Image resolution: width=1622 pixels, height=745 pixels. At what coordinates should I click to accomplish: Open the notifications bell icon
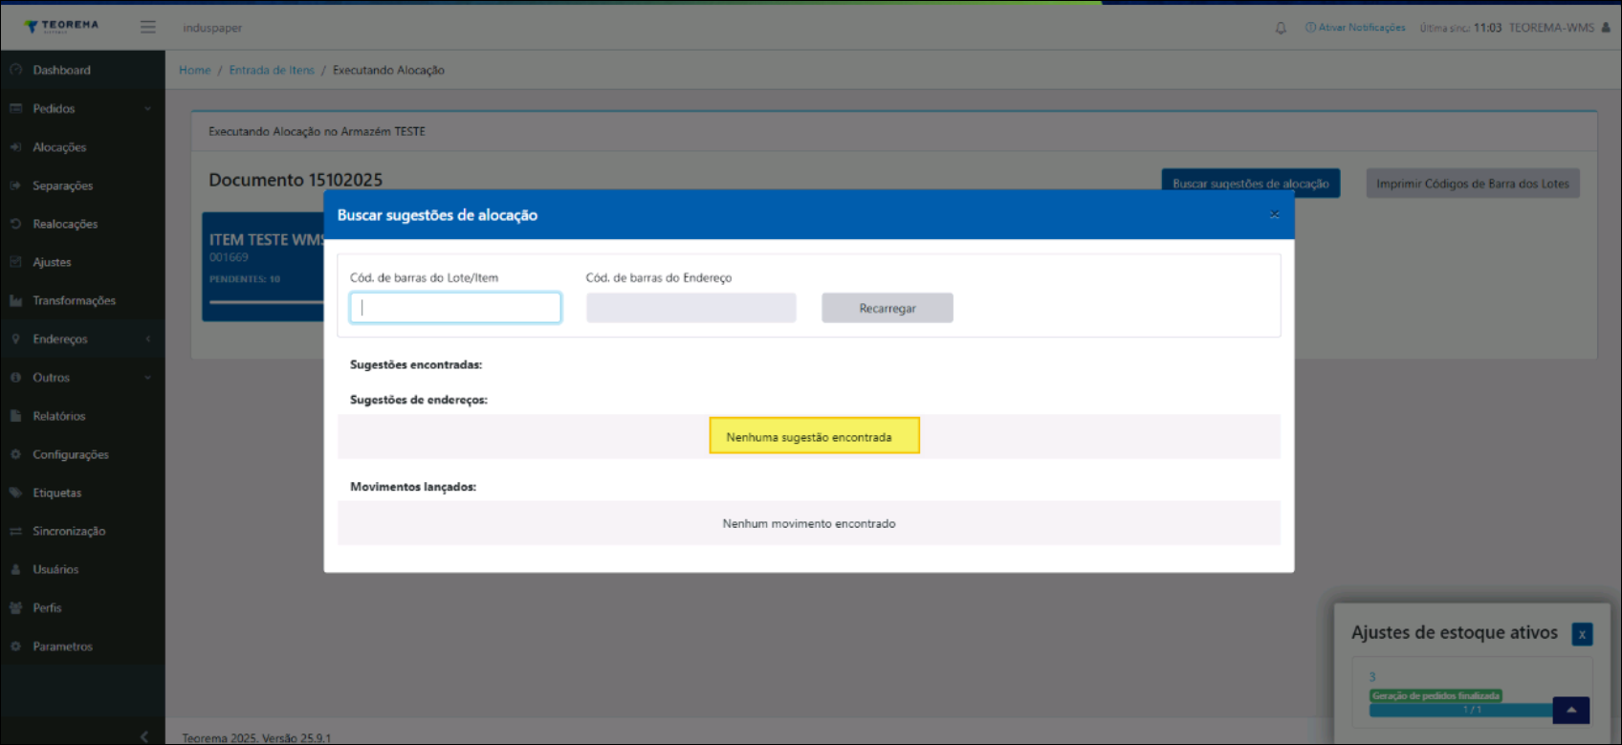click(x=1281, y=28)
